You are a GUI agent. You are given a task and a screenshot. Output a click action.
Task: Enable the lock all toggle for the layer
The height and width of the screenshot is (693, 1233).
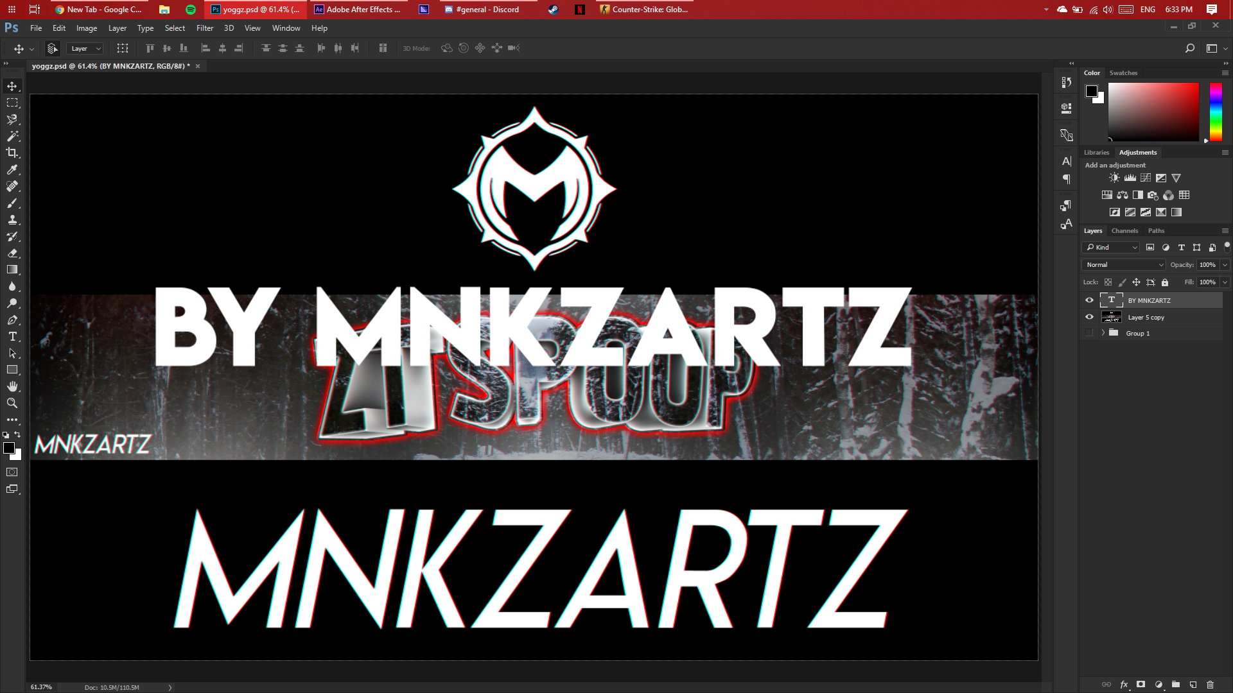coord(1165,282)
